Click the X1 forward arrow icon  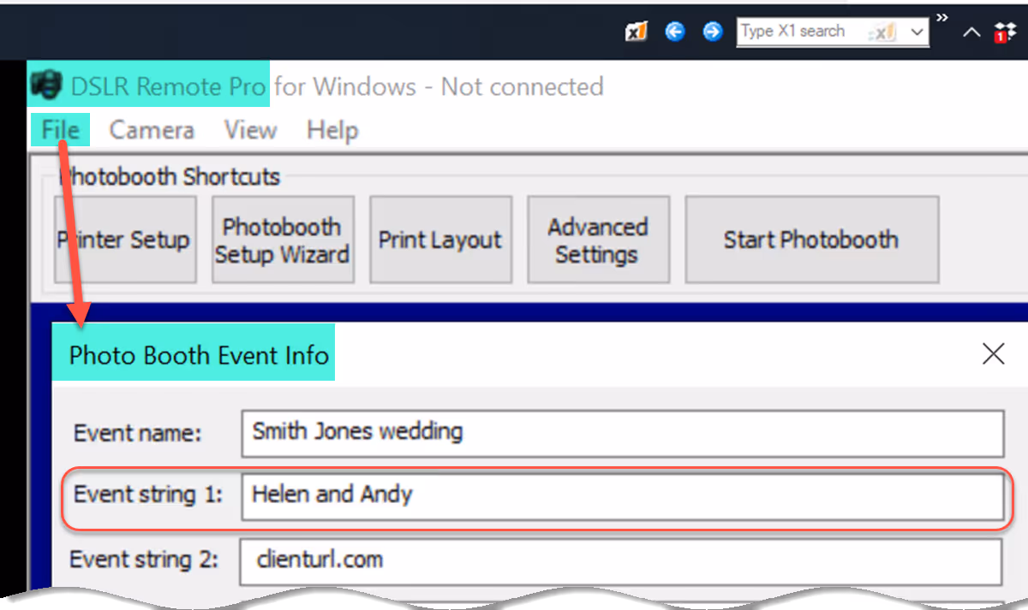(x=713, y=32)
